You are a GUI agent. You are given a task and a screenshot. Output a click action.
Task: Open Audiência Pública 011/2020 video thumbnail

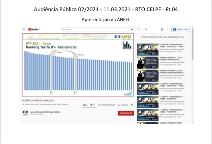pos(148,63)
